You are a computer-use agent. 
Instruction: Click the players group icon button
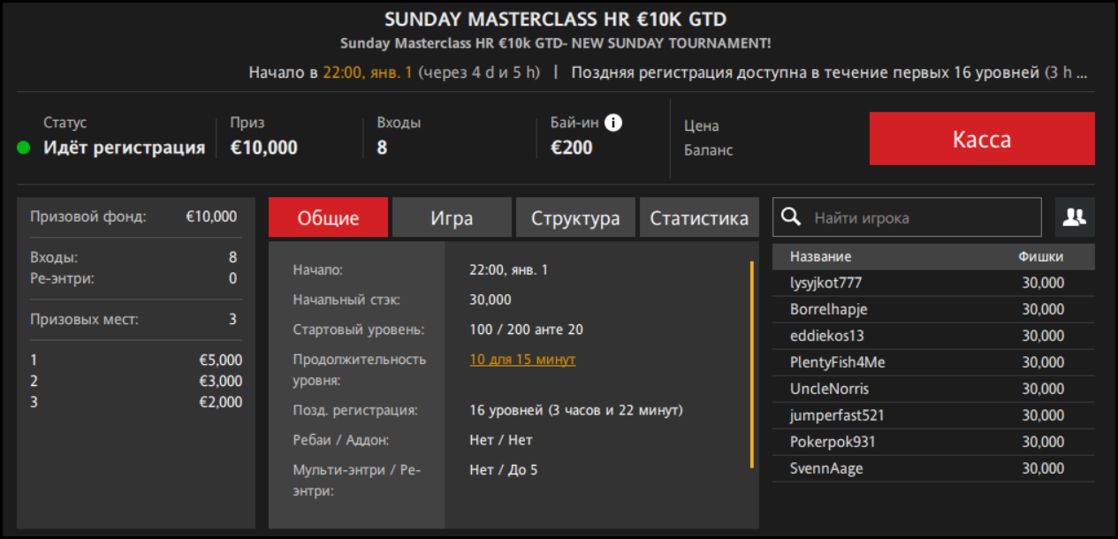coord(1075,217)
